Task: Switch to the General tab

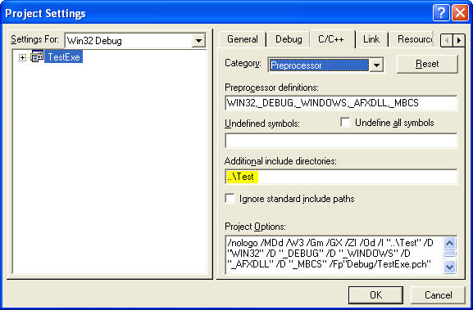Action: point(243,39)
